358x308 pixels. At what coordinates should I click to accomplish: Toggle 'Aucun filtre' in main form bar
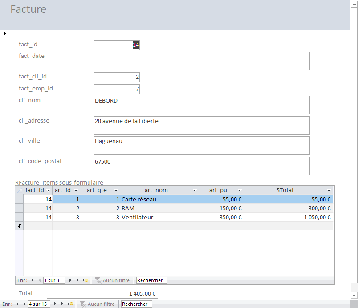tap(97, 304)
